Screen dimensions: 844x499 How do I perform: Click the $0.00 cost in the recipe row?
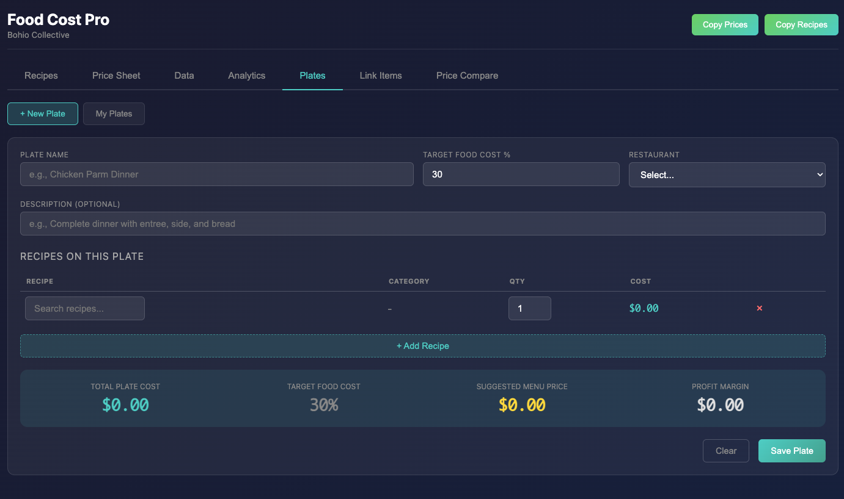pos(644,308)
